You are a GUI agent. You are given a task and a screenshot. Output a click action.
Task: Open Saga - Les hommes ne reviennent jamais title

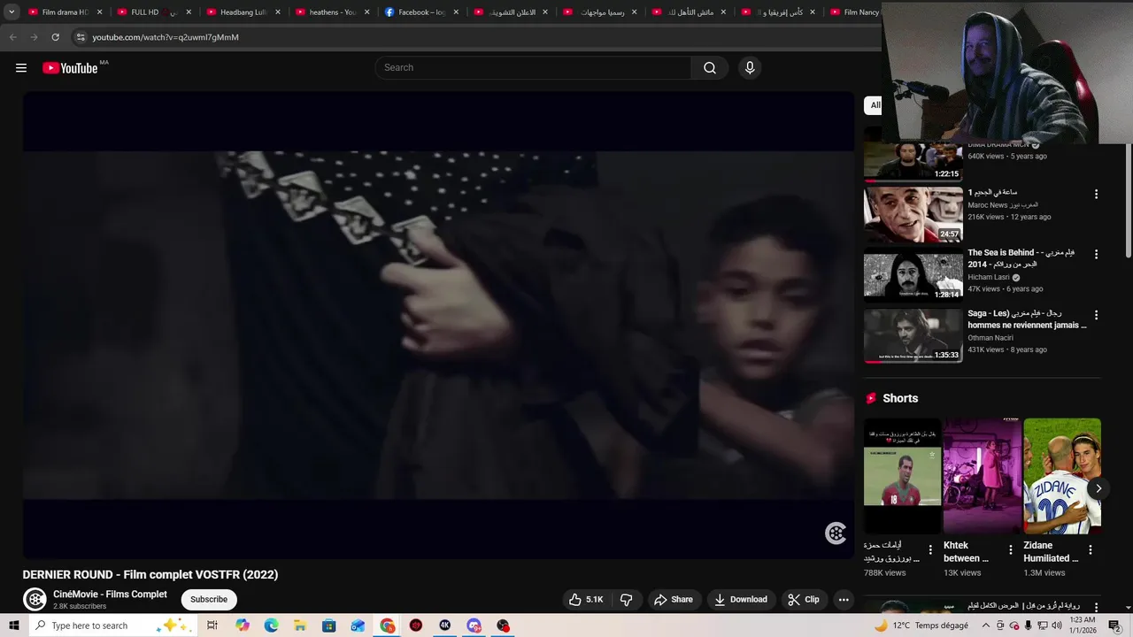coord(1027,318)
